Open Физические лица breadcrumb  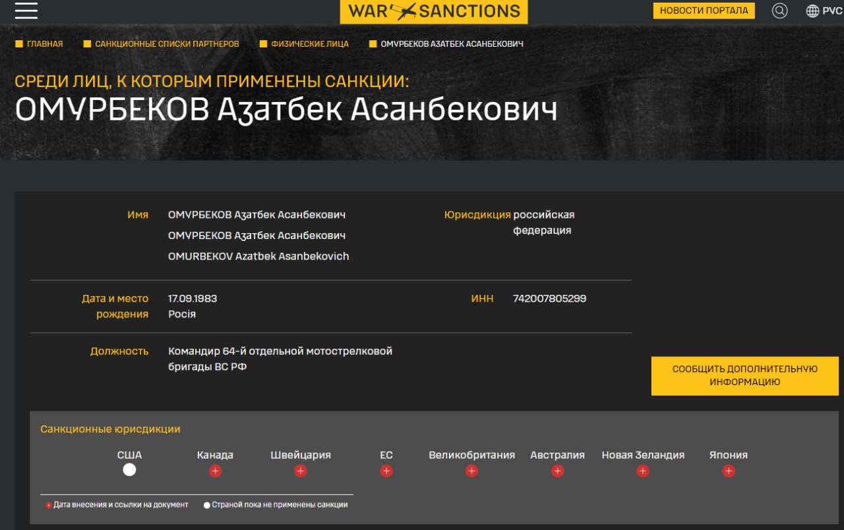(310, 44)
